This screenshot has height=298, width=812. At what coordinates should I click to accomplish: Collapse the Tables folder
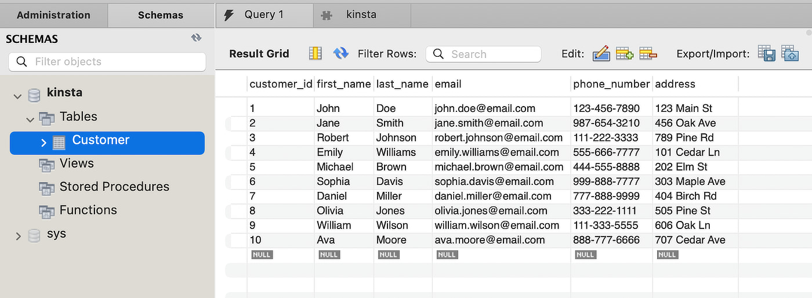click(30, 119)
